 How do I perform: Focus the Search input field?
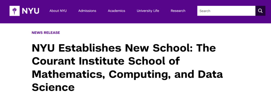pos(226,11)
